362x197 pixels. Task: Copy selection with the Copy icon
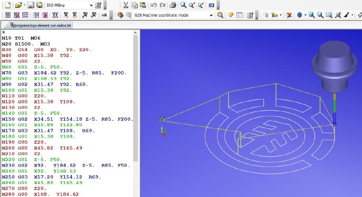click(x=134, y=5)
